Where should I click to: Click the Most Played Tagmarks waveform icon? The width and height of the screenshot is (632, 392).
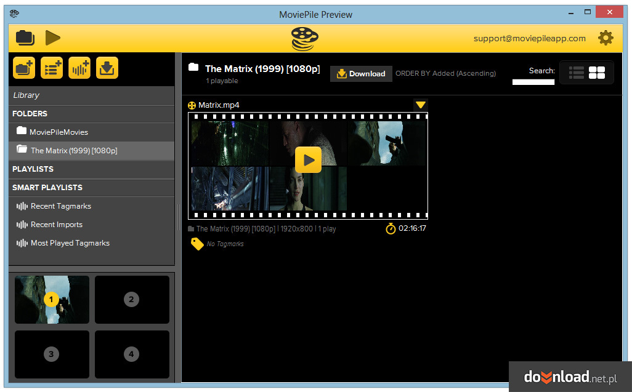click(x=22, y=244)
